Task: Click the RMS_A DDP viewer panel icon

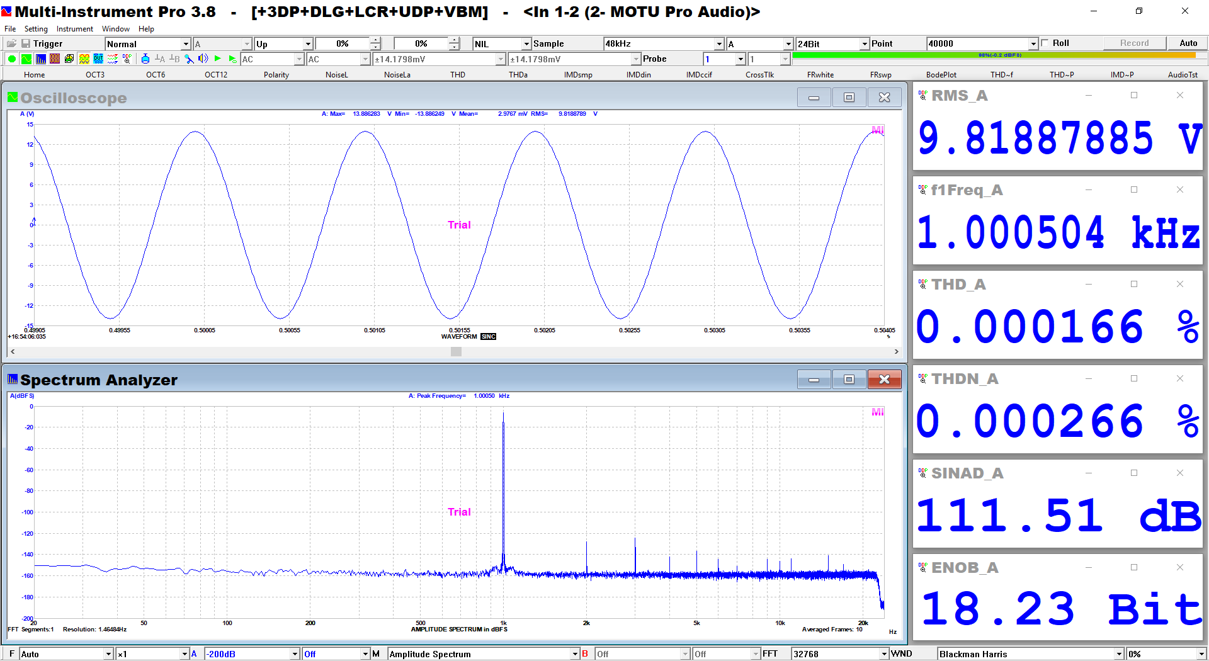Action: point(922,95)
